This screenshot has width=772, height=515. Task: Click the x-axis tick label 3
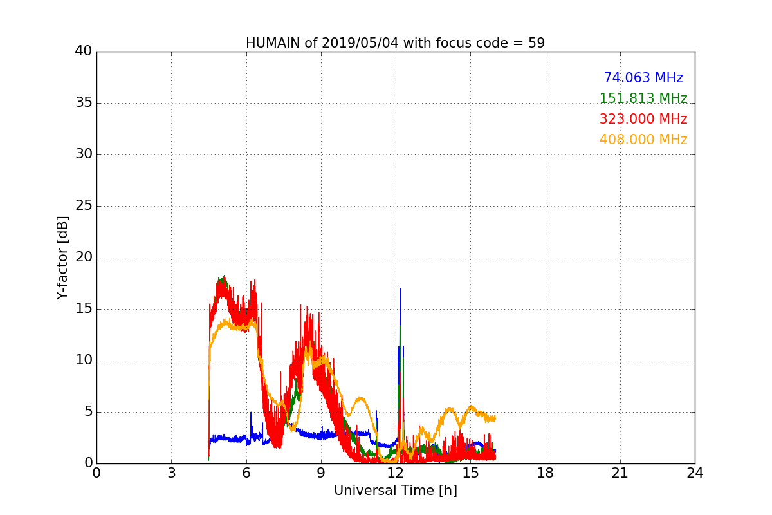[x=171, y=473]
